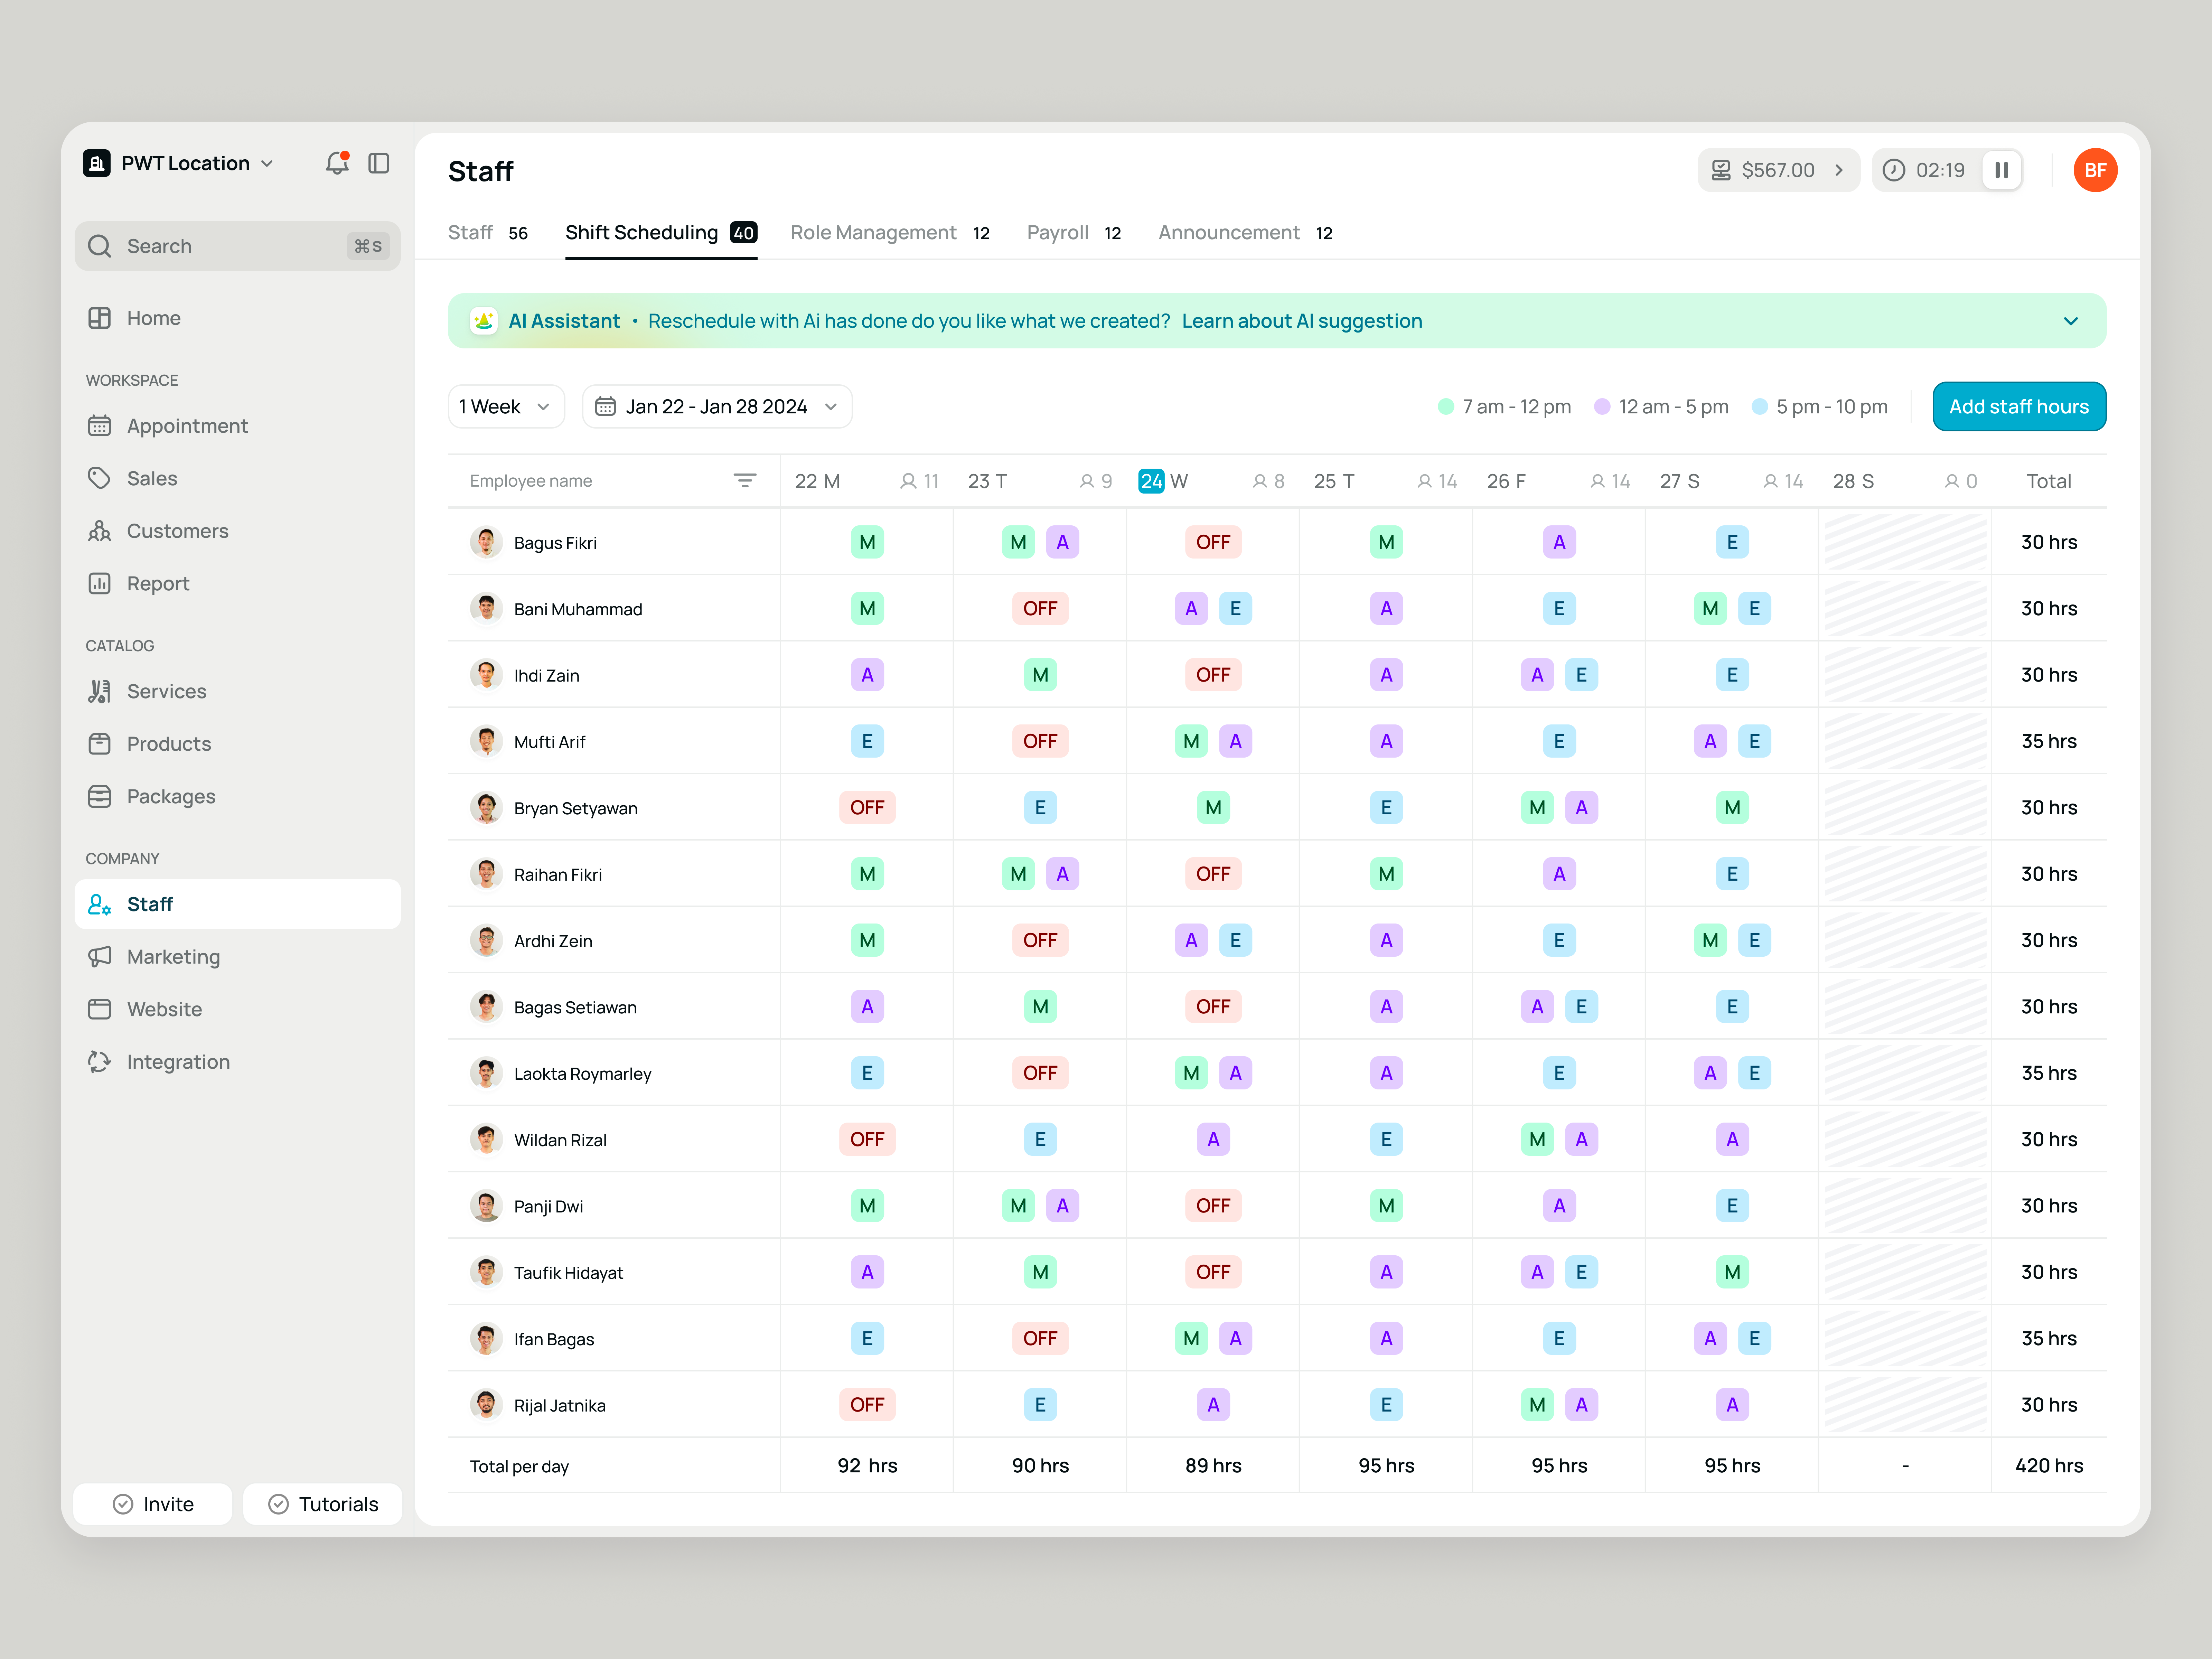Screen dimensions: 2212x1659
Task: Click Wildan Rizal's Tuesday E shift
Action: point(1040,1139)
